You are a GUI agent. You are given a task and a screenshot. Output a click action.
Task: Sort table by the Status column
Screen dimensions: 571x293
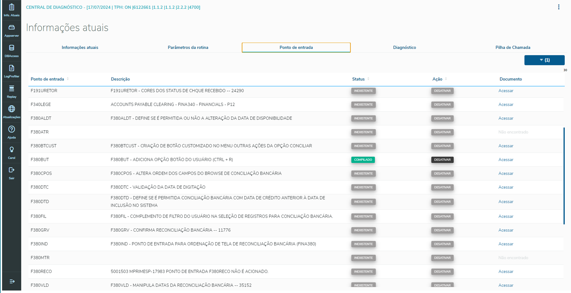(368, 79)
